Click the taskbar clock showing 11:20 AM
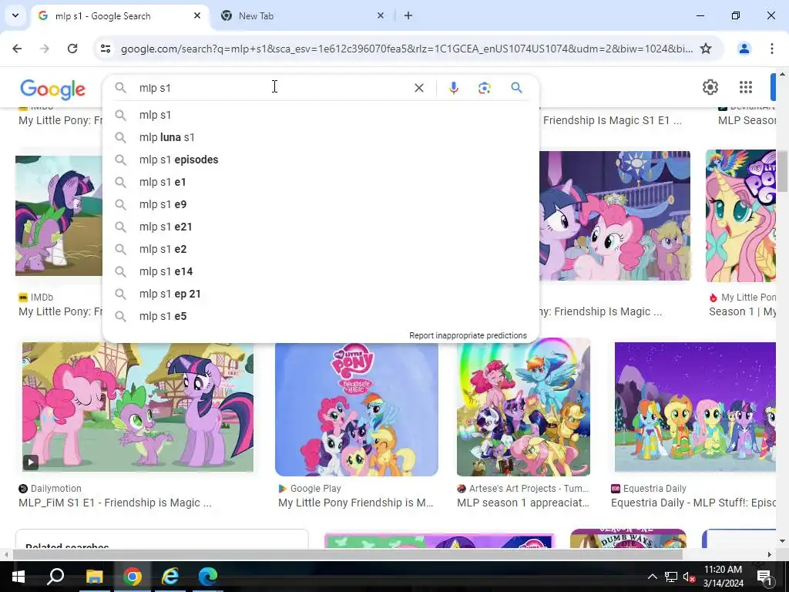The width and height of the screenshot is (789, 592). click(x=723, y=577)
